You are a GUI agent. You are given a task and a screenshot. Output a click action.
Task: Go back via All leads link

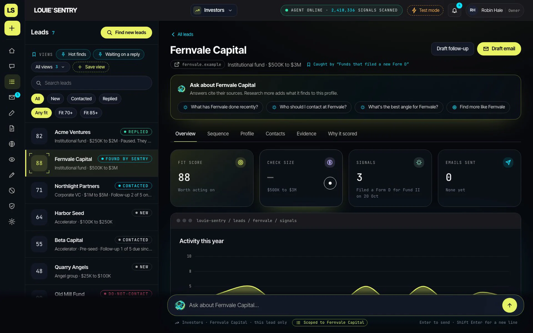[x=182, y=34]
